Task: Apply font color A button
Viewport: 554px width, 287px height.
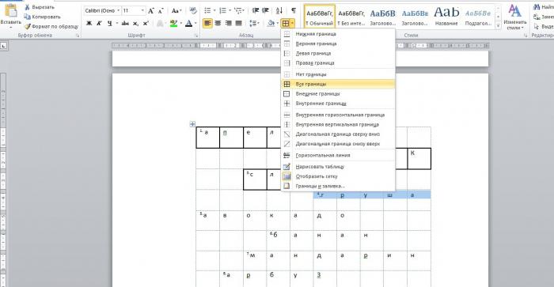Action: tap(189, 23)
